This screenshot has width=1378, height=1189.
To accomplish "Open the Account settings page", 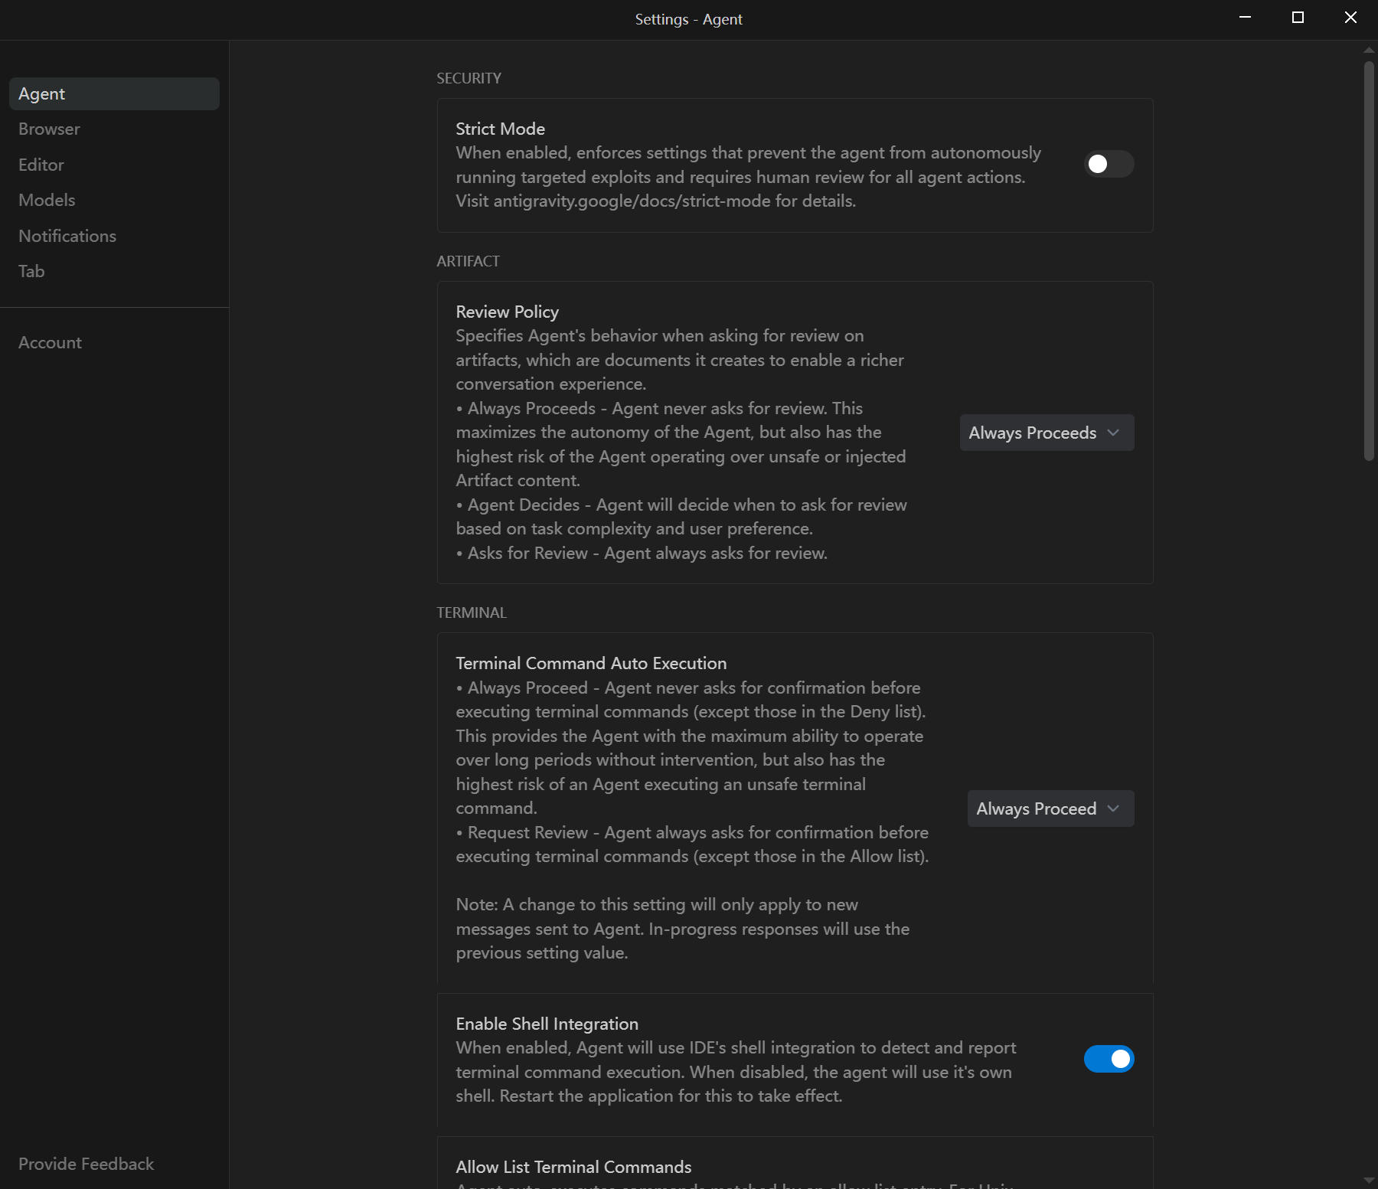I will pyautogui.click(x=50, y=343).
